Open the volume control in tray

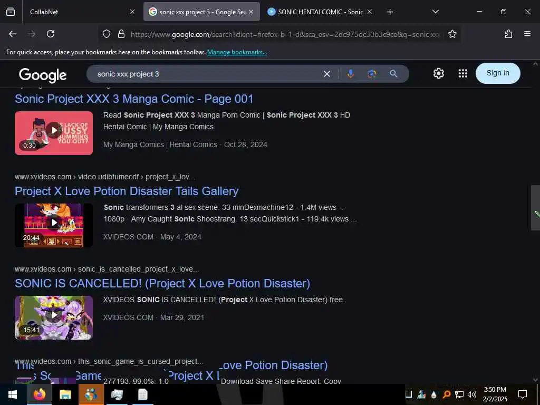[x=471, y=394]
